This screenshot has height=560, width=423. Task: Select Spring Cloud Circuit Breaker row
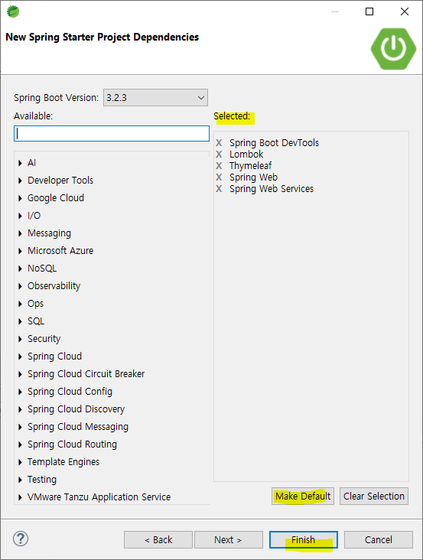click(x=86, y=374)
